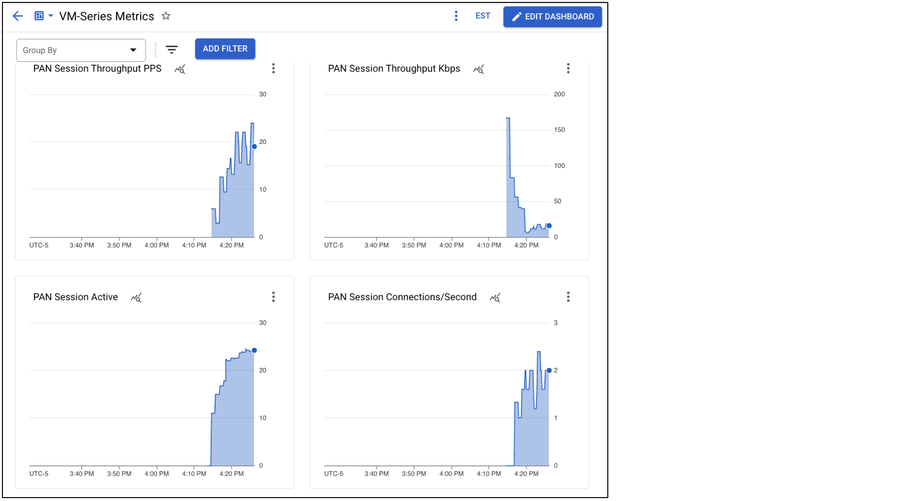Explore PAN Session Throughput PPS in Metrics Explorer
The width and height of the screenshot is (910, 501).
click(180, 69)
